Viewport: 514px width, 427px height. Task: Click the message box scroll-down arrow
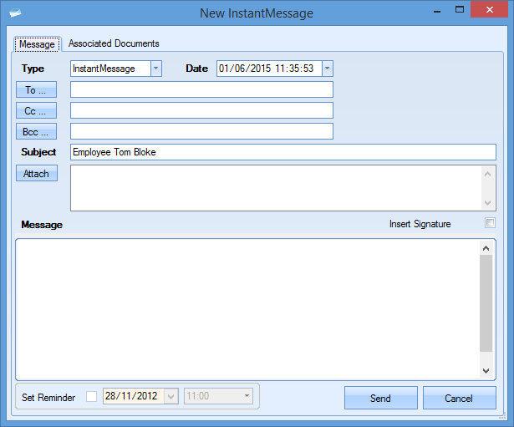(486, 370)
